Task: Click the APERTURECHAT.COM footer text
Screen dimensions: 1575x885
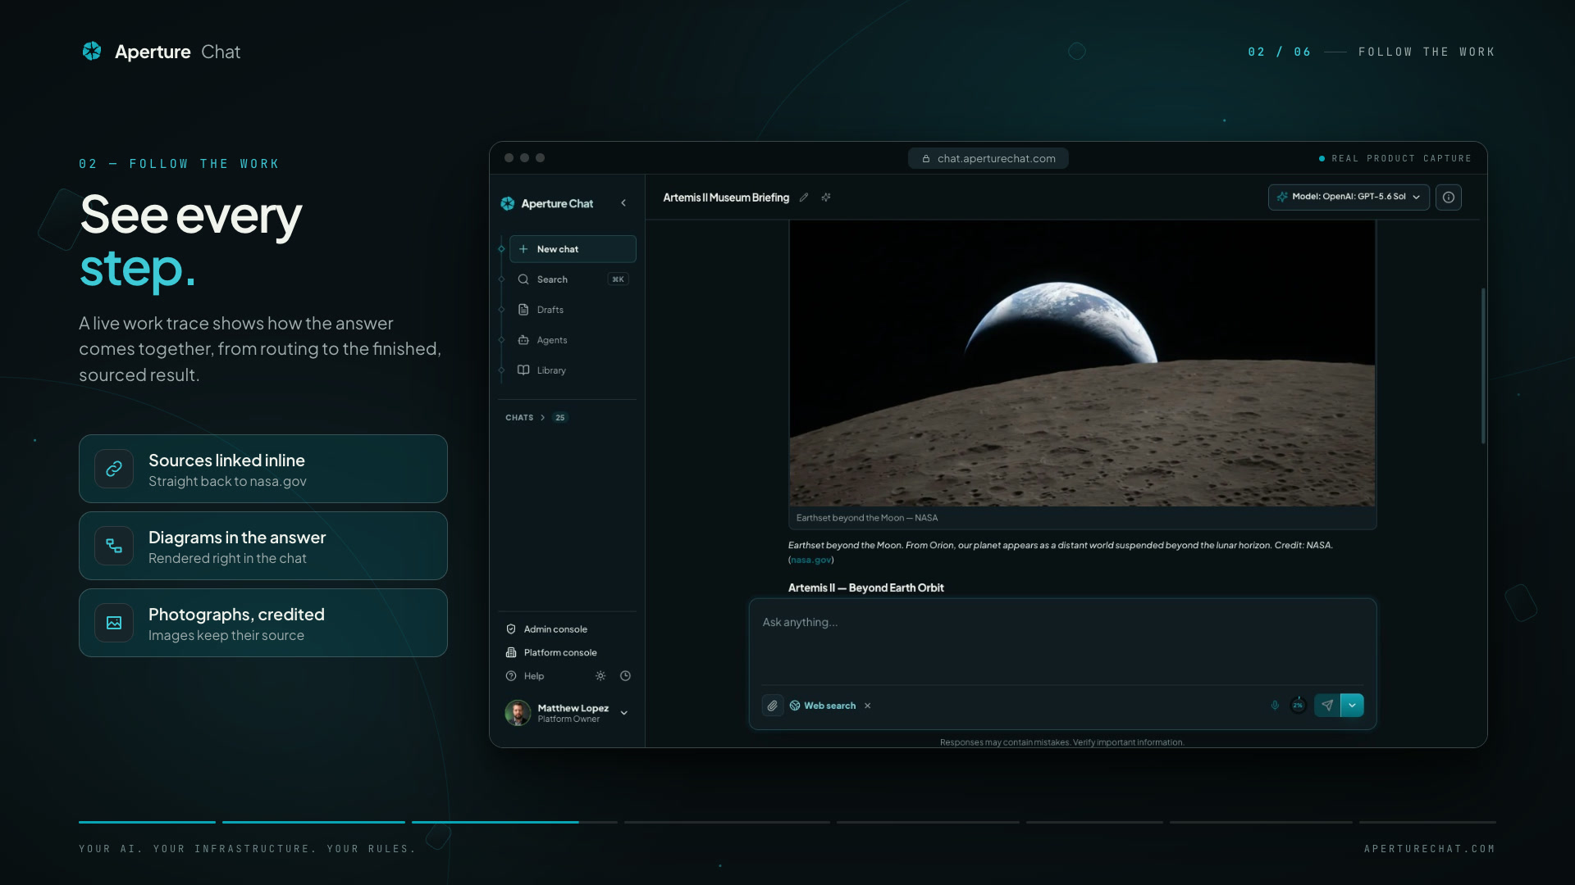Action: [1429, 849]
